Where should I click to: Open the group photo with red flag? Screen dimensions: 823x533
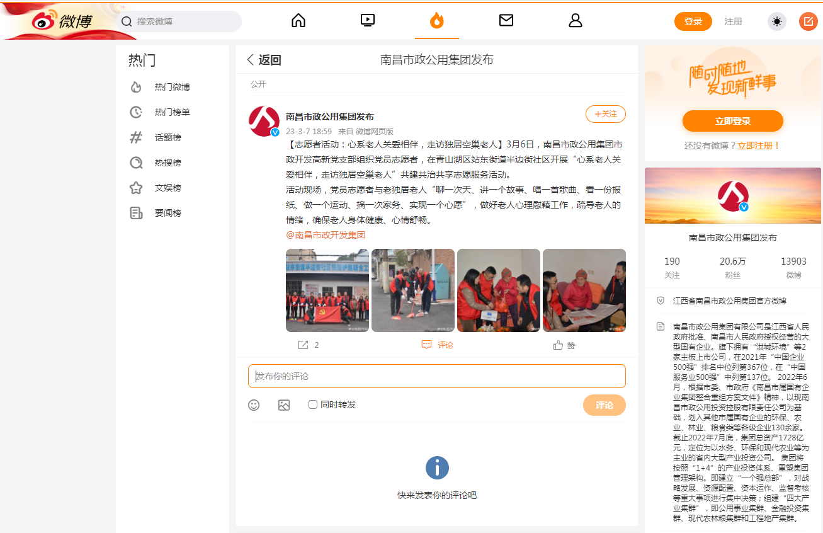click(327, 290)
